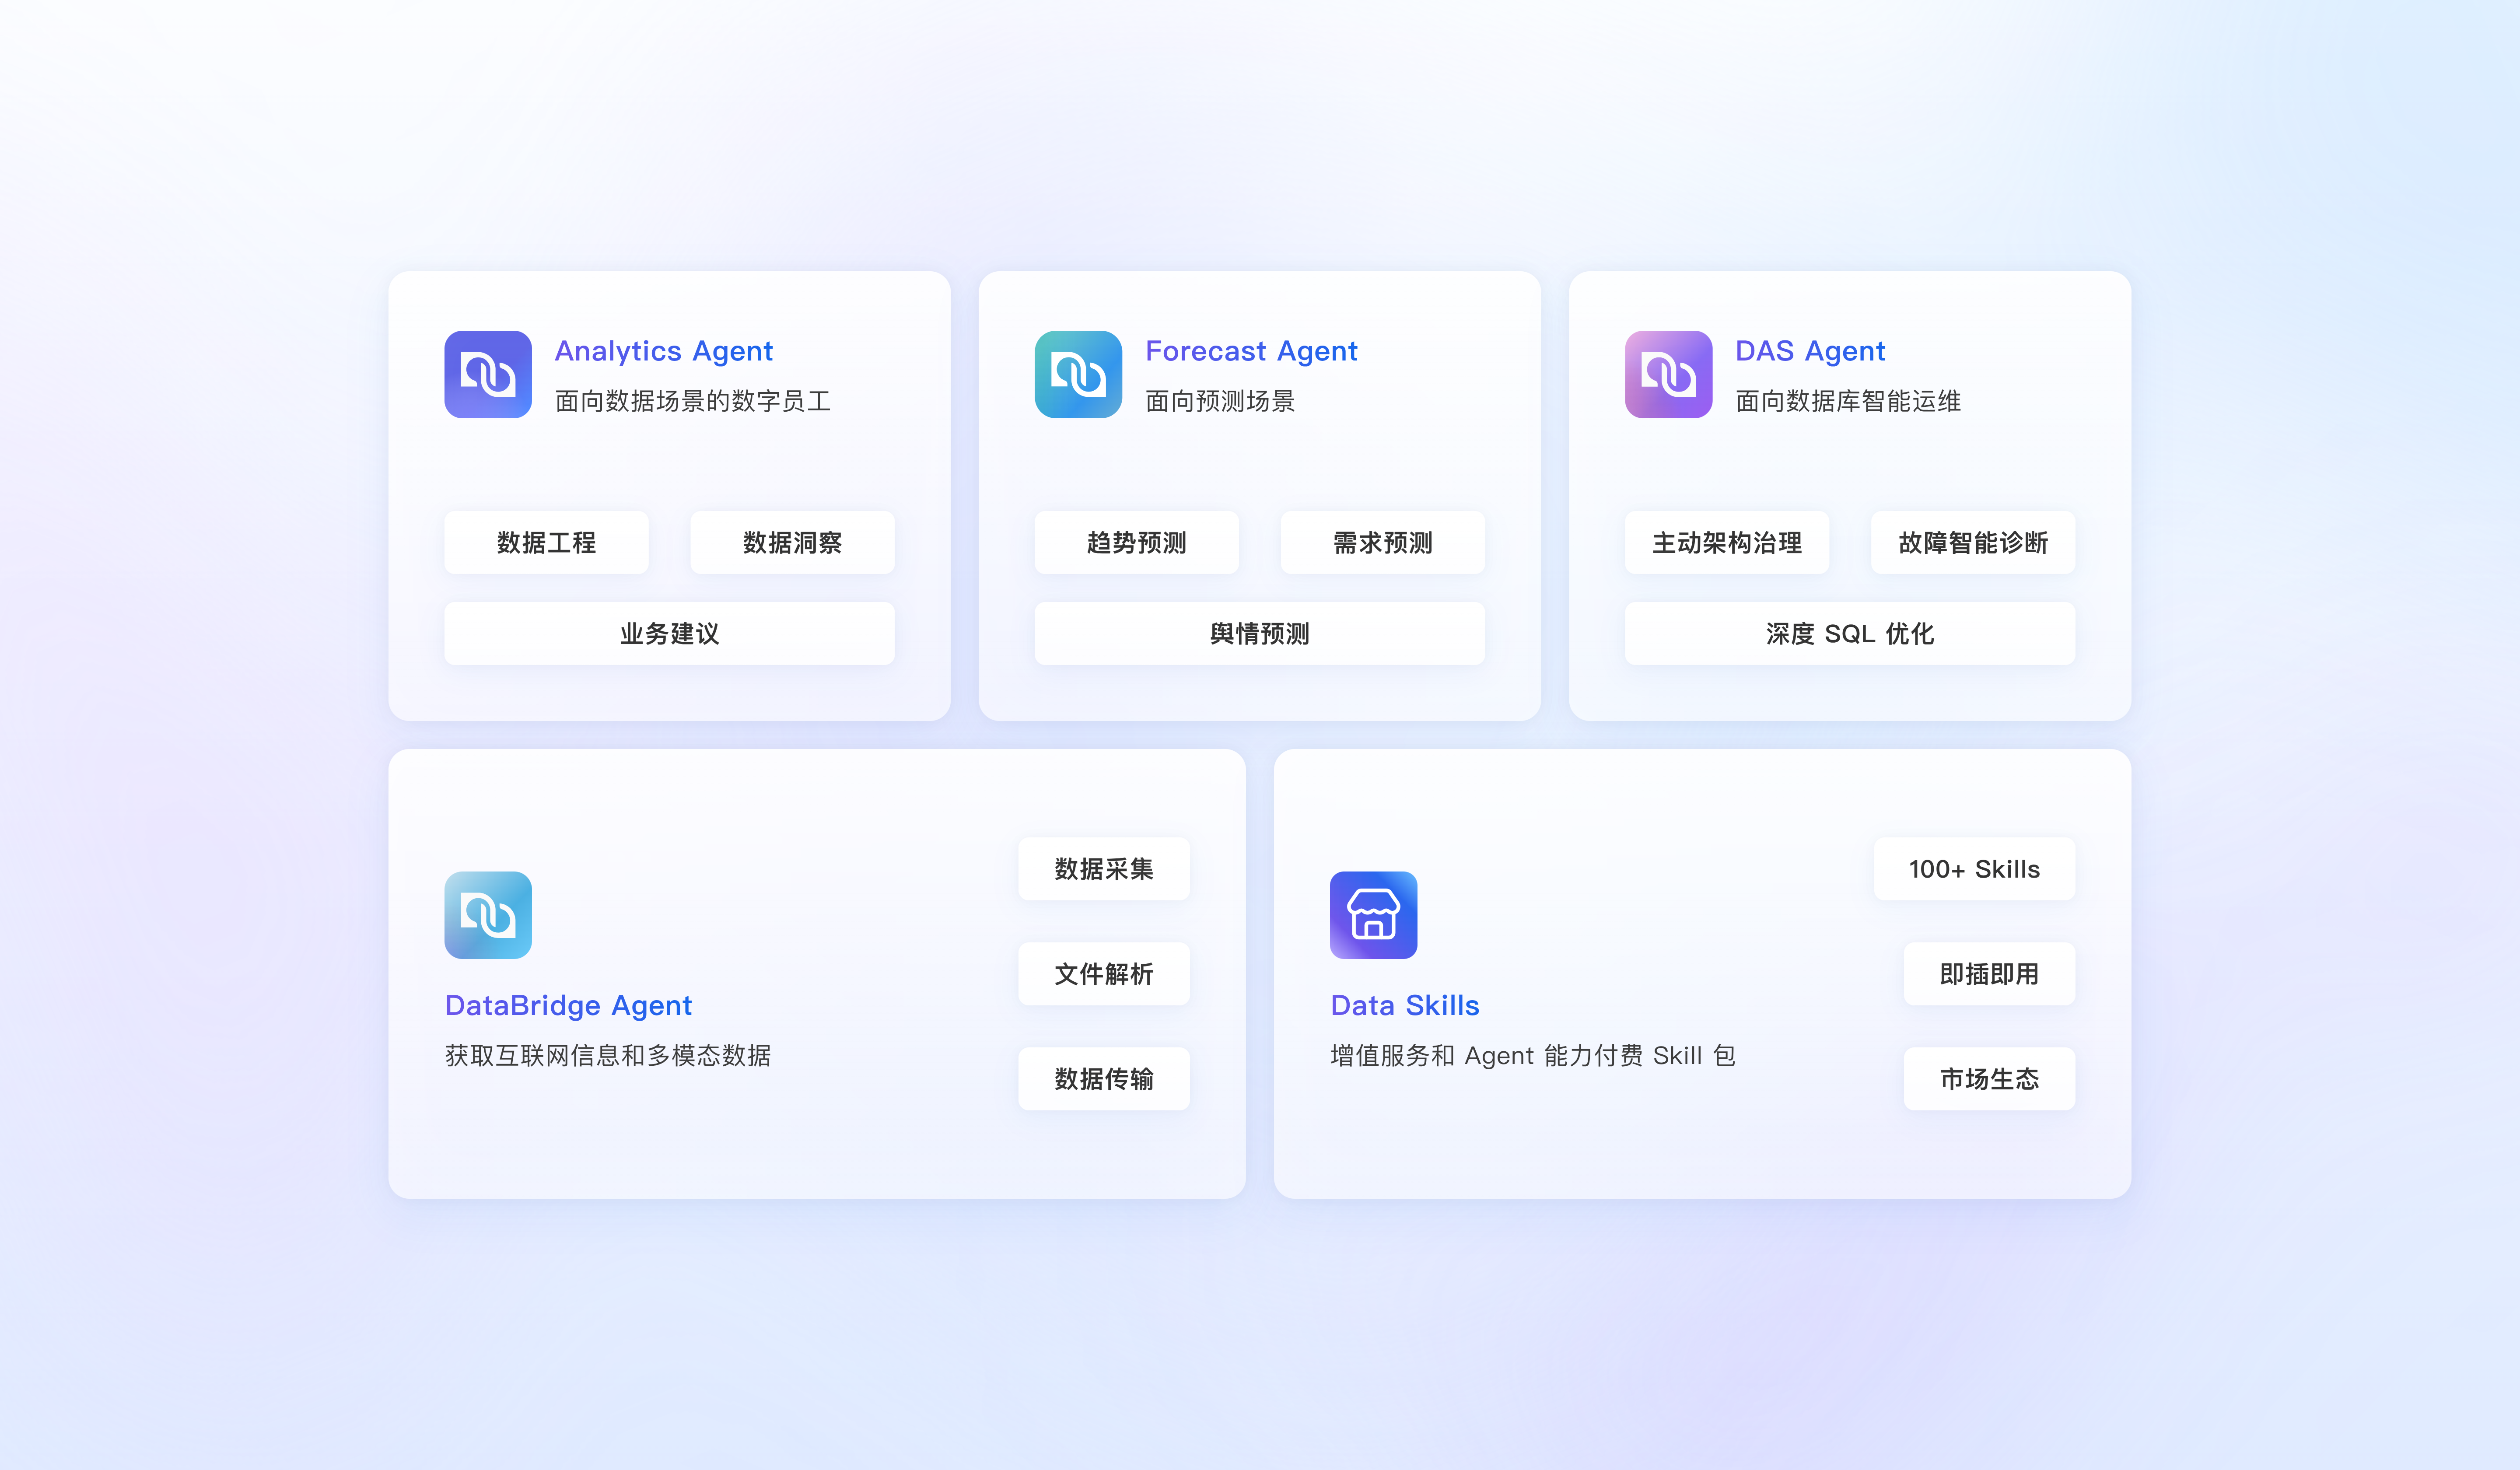Screen dimensions: 2520x1470
Task: Open the DAS Agent title link
Action: tap(1810, 351)
